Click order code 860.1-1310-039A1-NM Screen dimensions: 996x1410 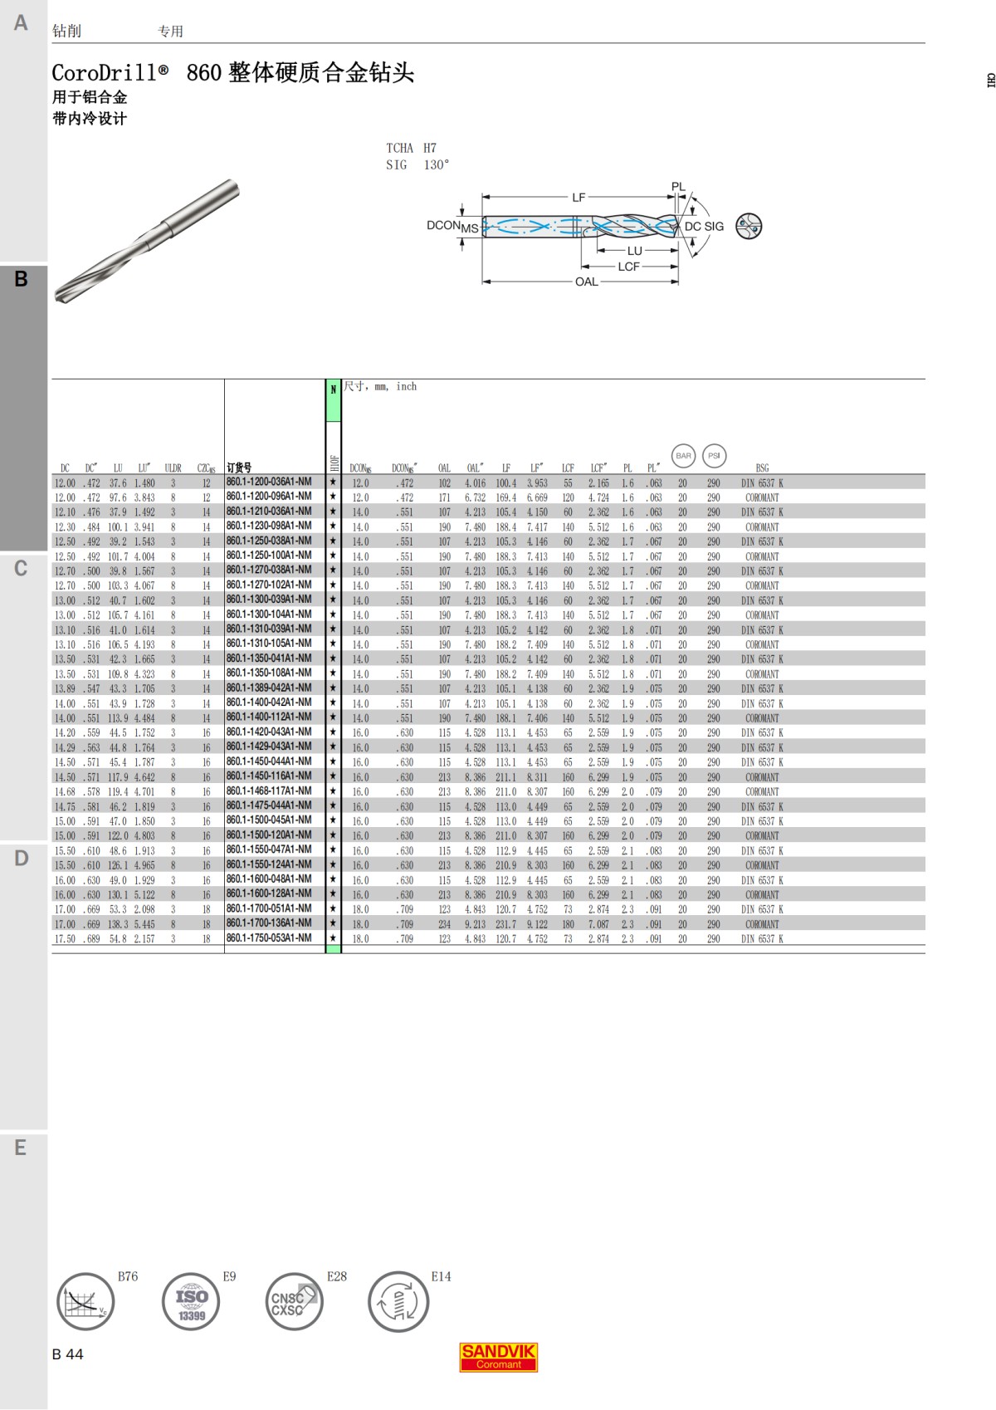point(269,629)
